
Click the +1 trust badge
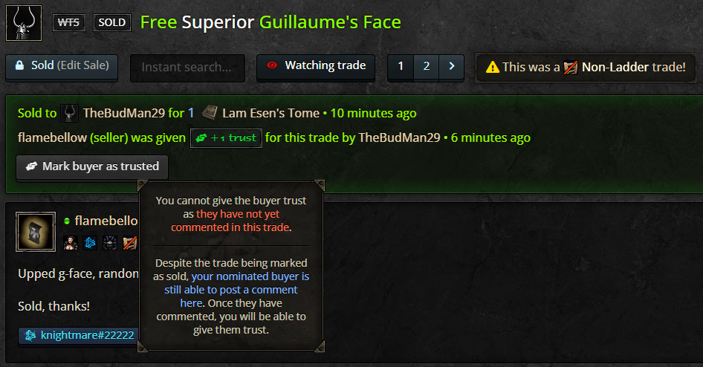(226, 138)
